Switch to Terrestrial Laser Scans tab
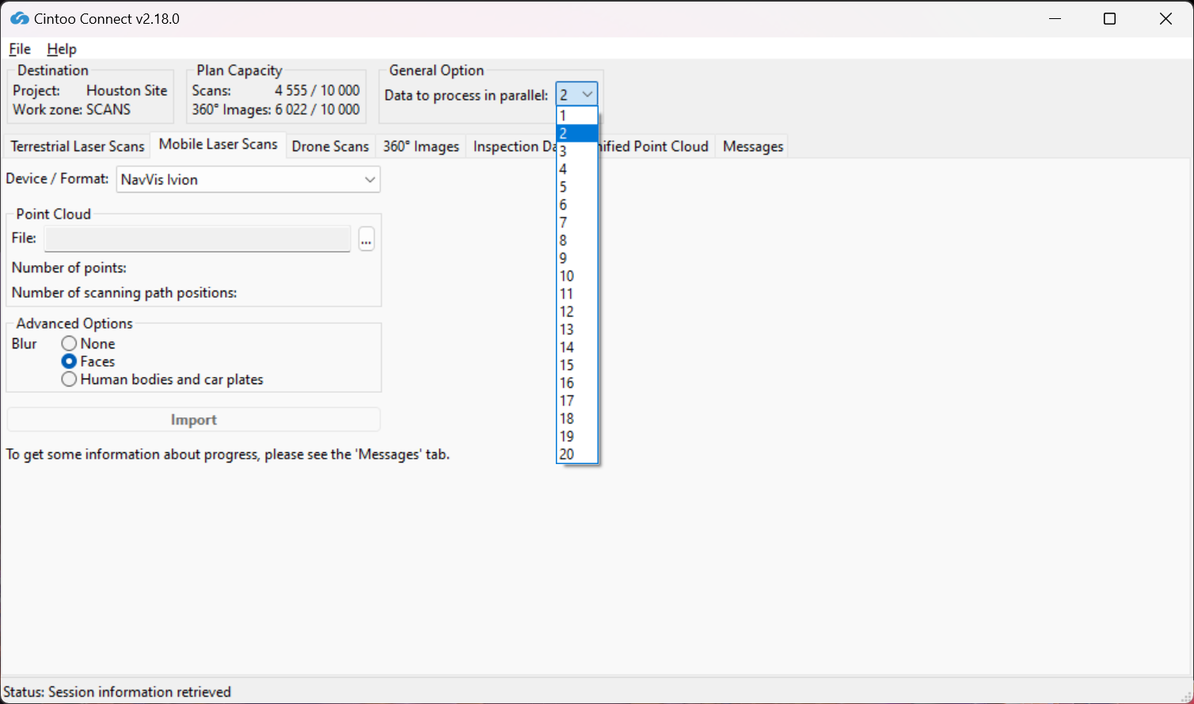The height and width of the screenshot is (704, 1194). [x=78, y=147]
